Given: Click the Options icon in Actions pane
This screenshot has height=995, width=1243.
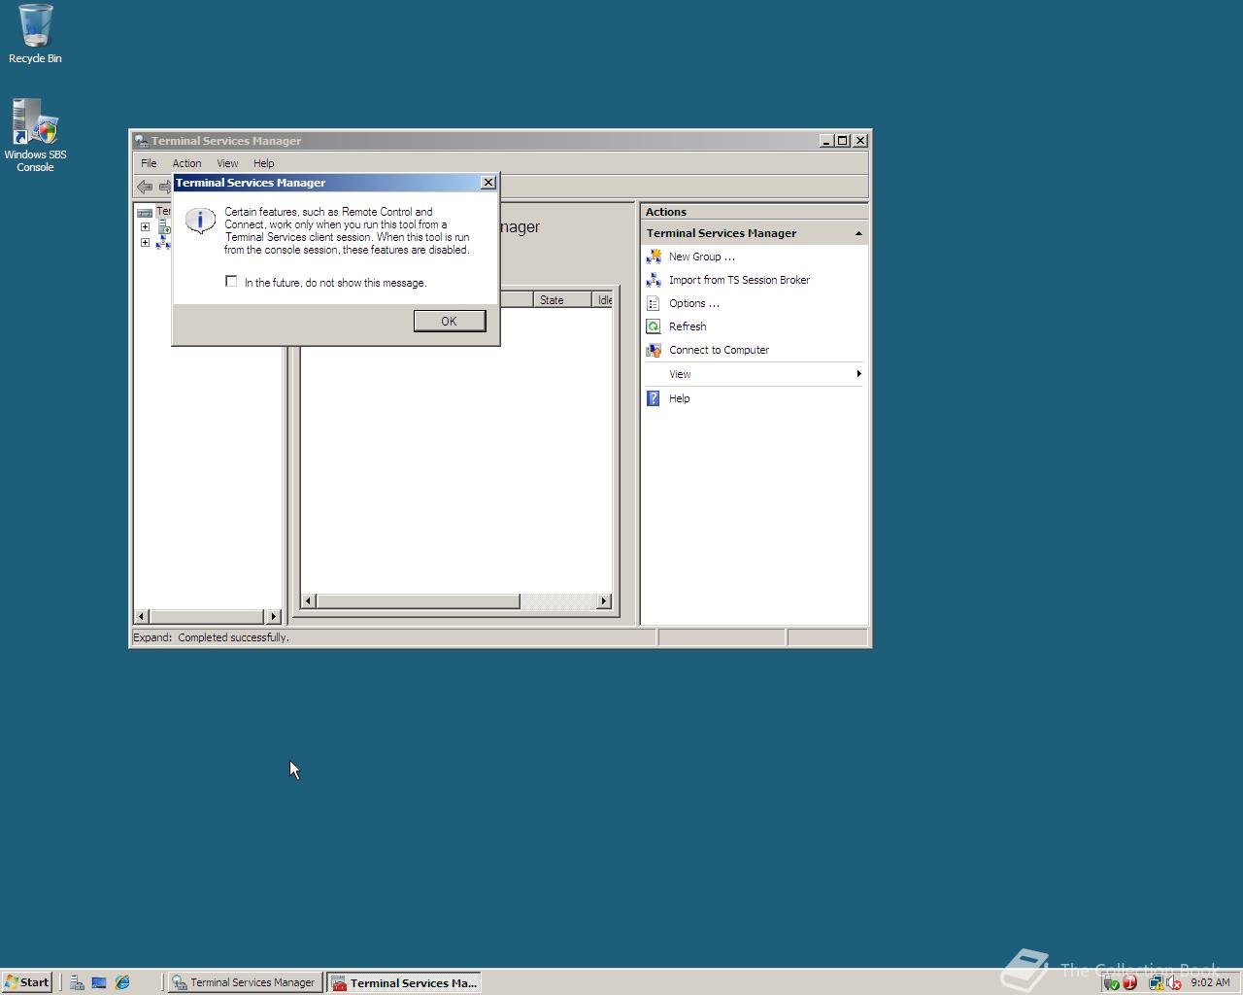Looking at the screenshot, I should tap(654, 303).
